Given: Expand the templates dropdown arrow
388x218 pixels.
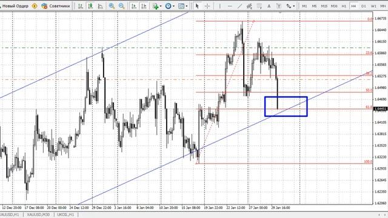Looking at the screenshot, I should pyautogui.click(x=187, y=6).
